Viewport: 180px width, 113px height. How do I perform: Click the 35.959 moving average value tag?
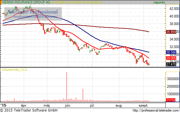click(x=171, y=32)
